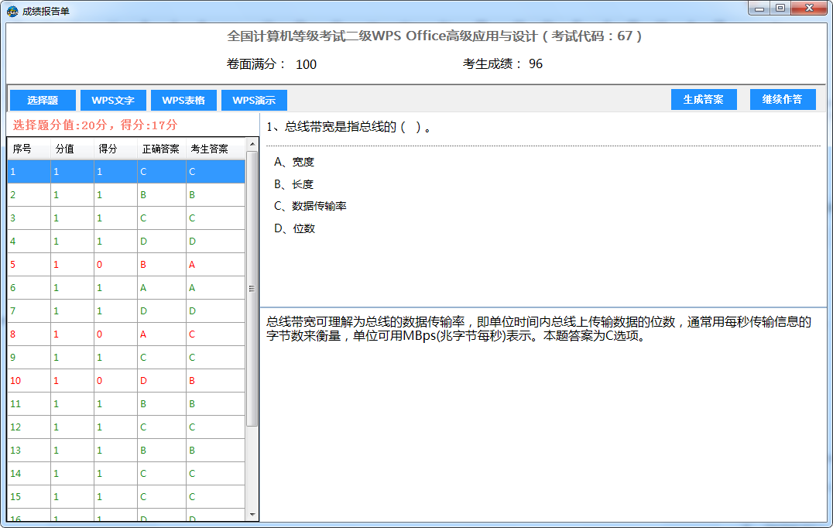Select question row 14 in the table
The width and height of the screenshot is (833, 528).
[126, 473]
